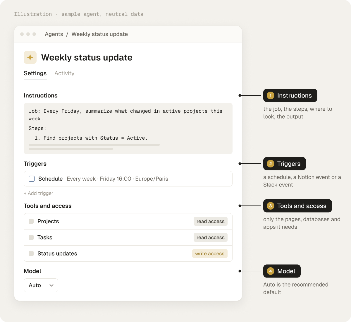Click Weekly status update breadcrumb item

[100, 34]
